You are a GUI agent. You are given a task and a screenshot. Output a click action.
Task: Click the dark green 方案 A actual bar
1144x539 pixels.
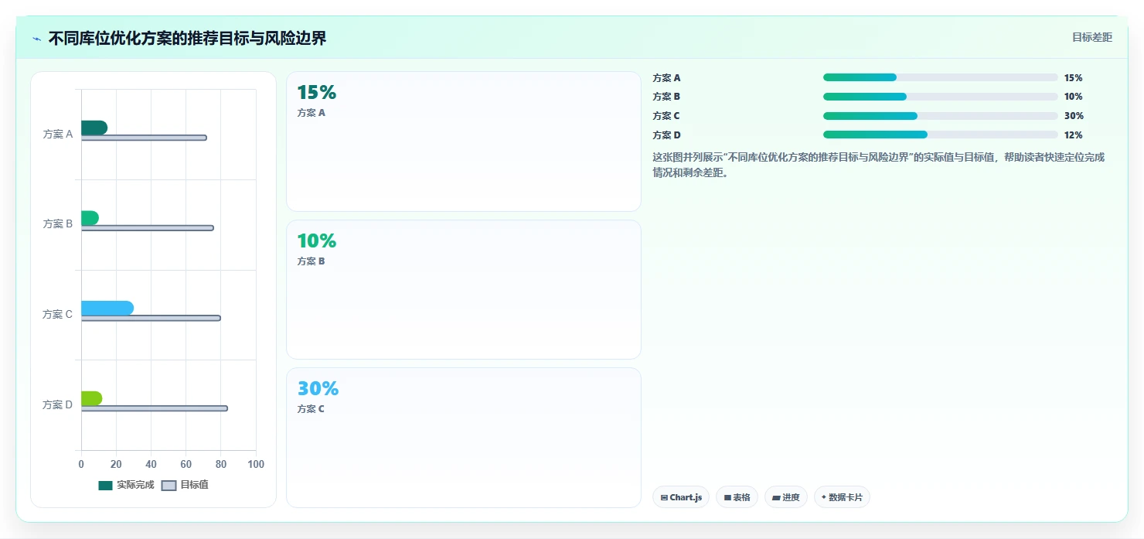click(94, 128)
